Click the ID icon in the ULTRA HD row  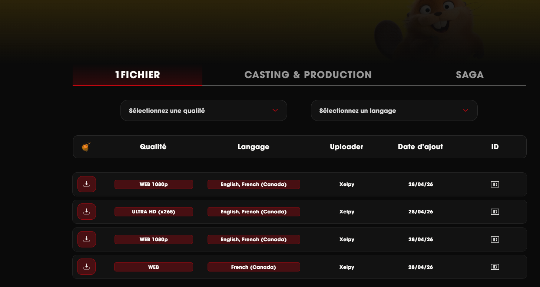(x=495, y=212)
